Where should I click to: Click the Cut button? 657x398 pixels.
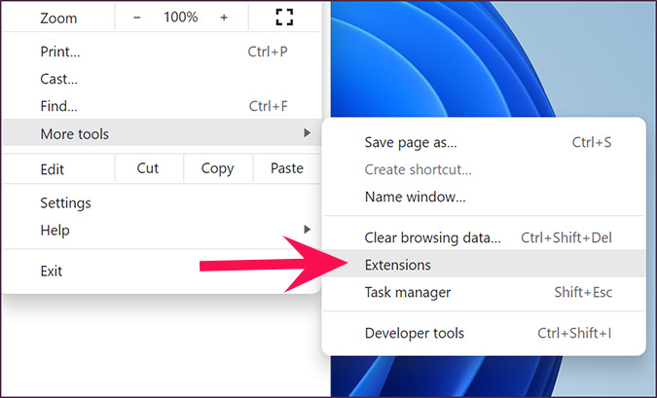coord(148,168)
